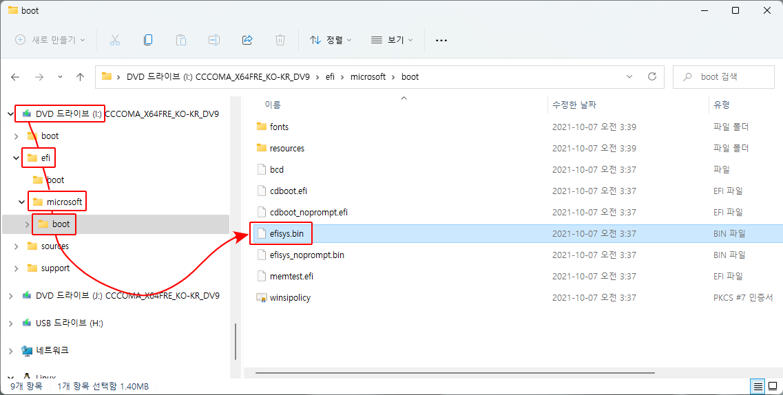The image size is (783, 395).
Task: Open recent locations dropdown arrow
Action: [x=60, y=77]
